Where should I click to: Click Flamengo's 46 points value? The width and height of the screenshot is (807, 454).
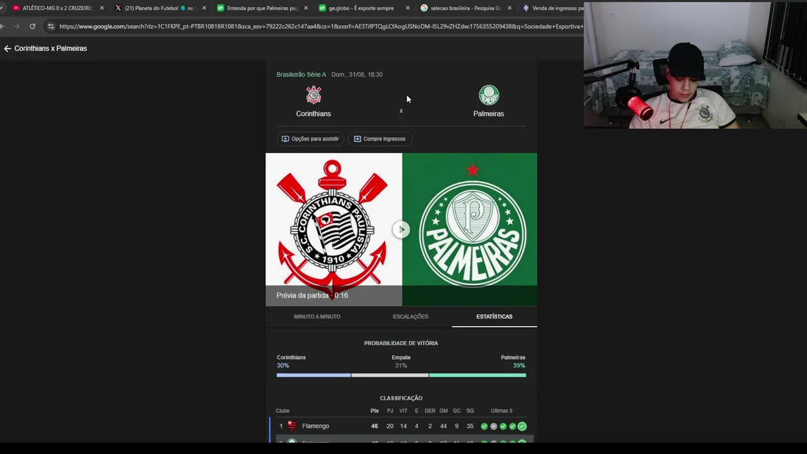(374, 426)
